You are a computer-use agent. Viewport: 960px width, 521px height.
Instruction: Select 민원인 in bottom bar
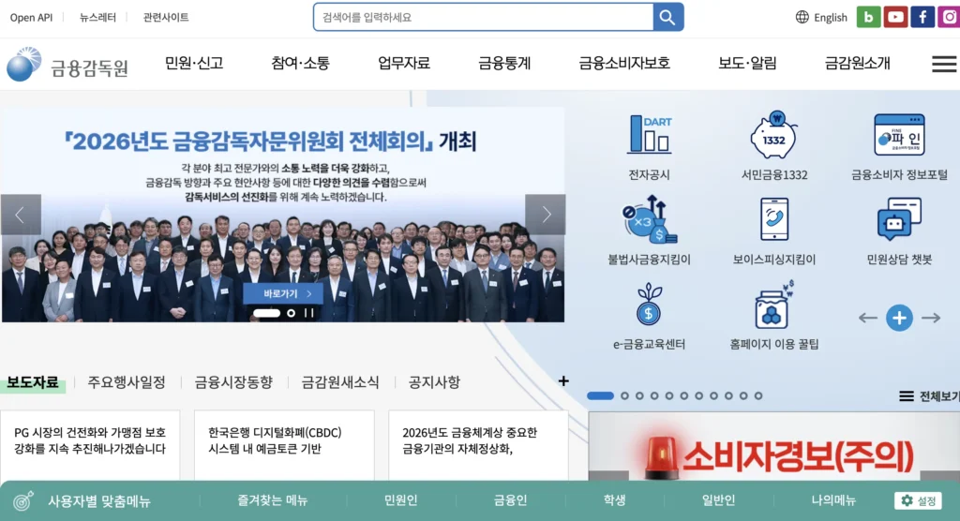tap(400, 500)
